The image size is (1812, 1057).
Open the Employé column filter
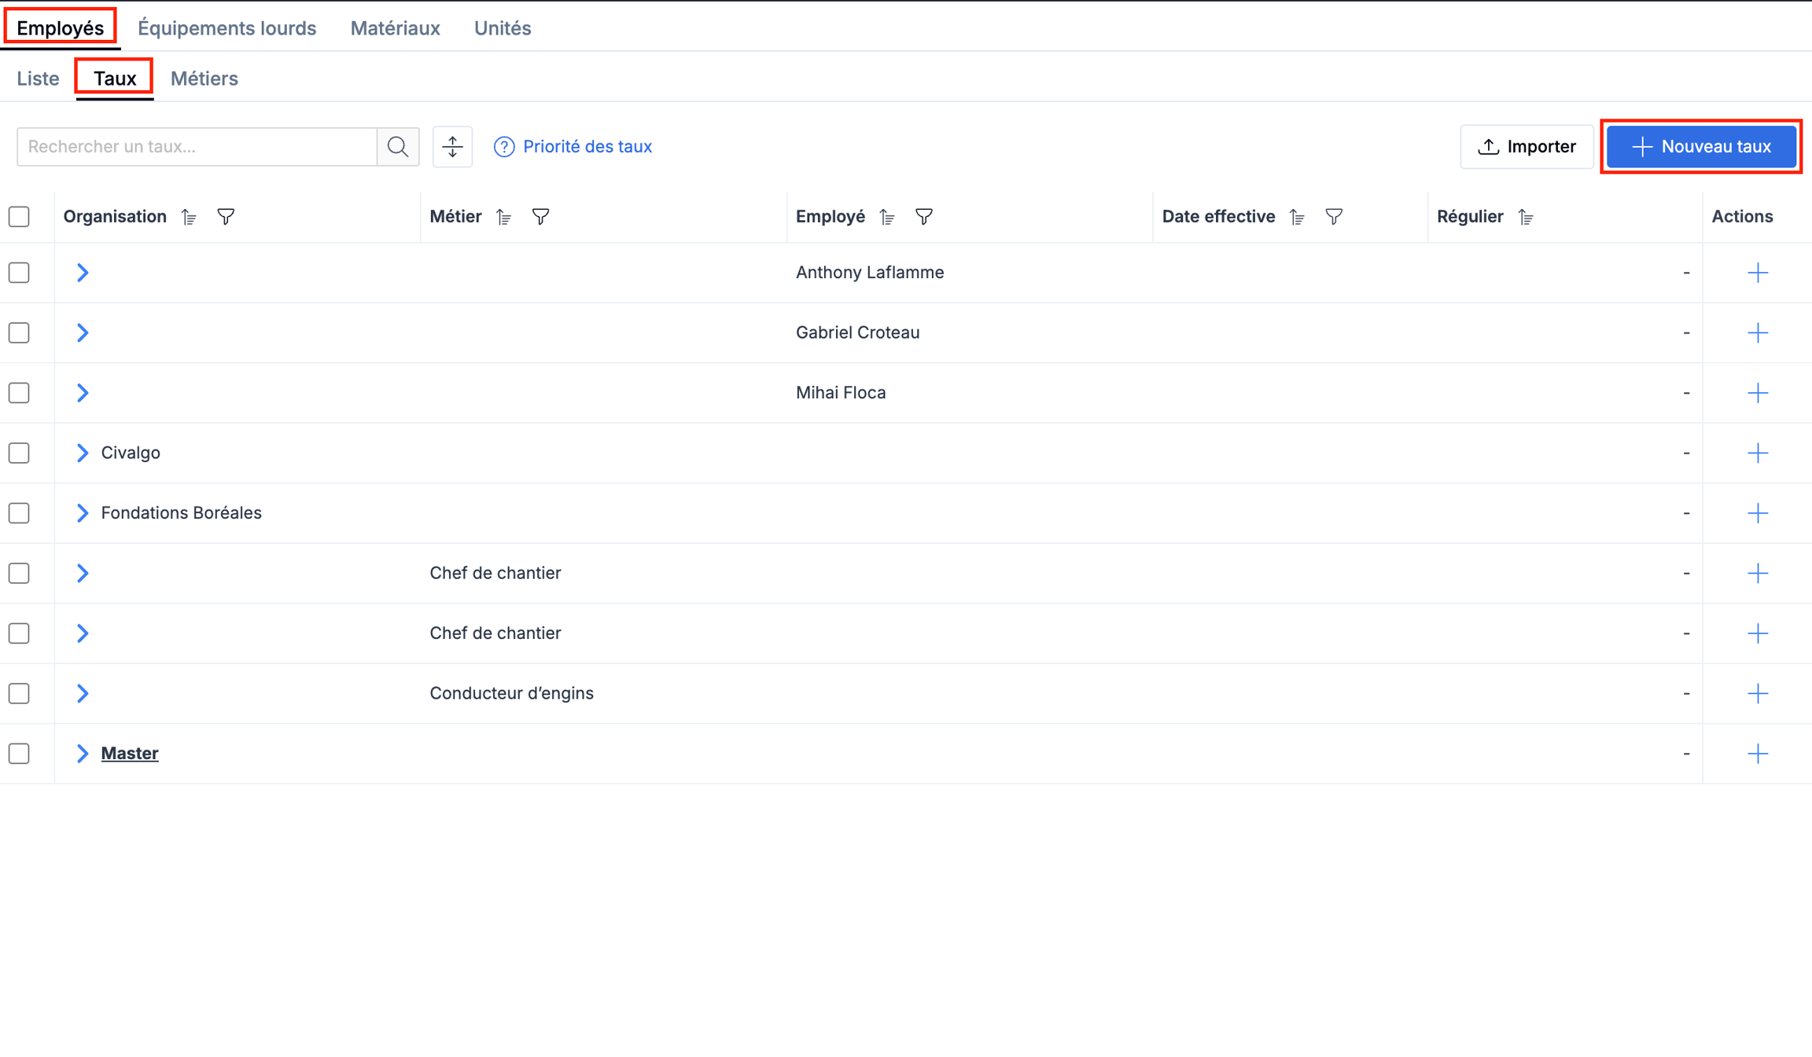tap(924, 217)
